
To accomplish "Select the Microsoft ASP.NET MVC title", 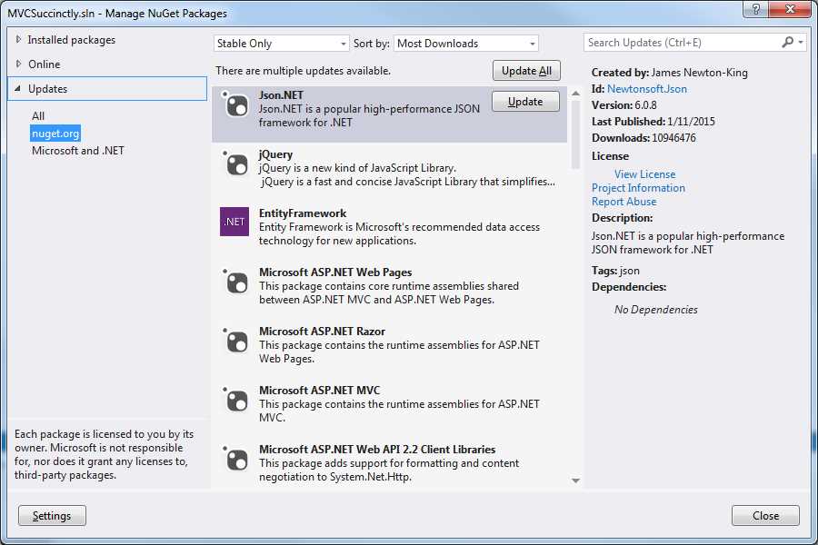I will [319, 390].
